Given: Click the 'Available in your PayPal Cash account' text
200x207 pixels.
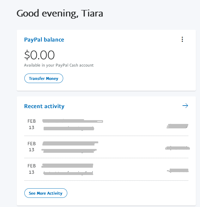Looking at the screenshot, I should pyautogui.click(x=59, y=65).
